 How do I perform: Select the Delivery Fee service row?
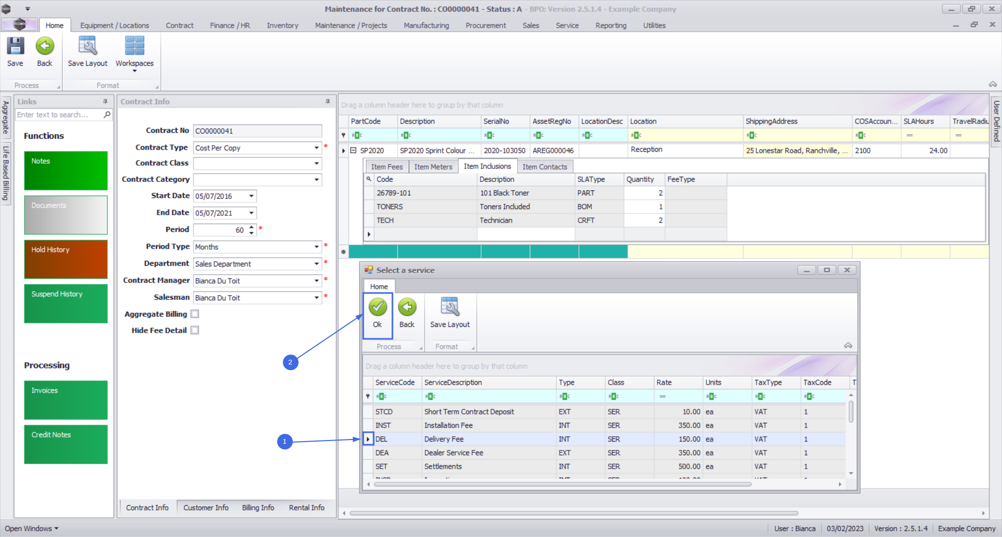444,439
